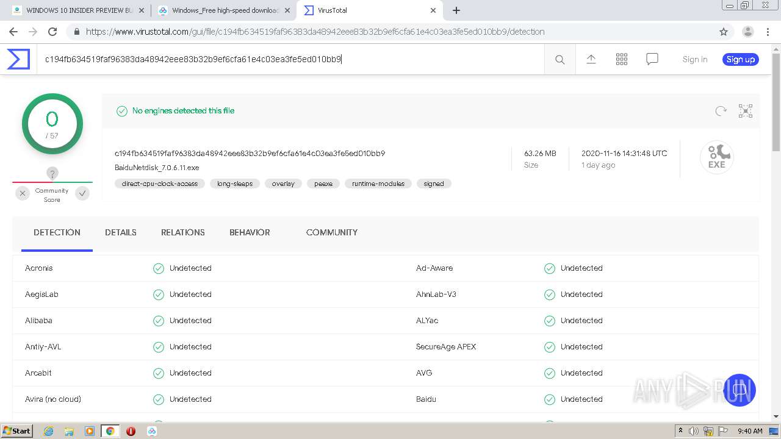The width and height of the screenshot is (781, 439).
Task: Switch to the Windows 10 Insider Preview tab
Action: pos(78,10)
